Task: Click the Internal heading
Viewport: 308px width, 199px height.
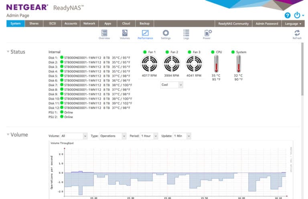Action: click(x=55, y=52)
